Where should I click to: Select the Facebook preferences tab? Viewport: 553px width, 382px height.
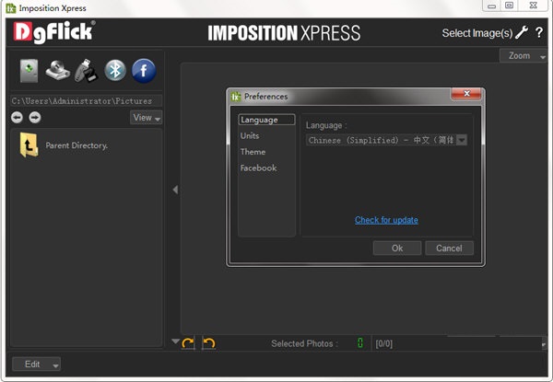[x=258, y=168]
